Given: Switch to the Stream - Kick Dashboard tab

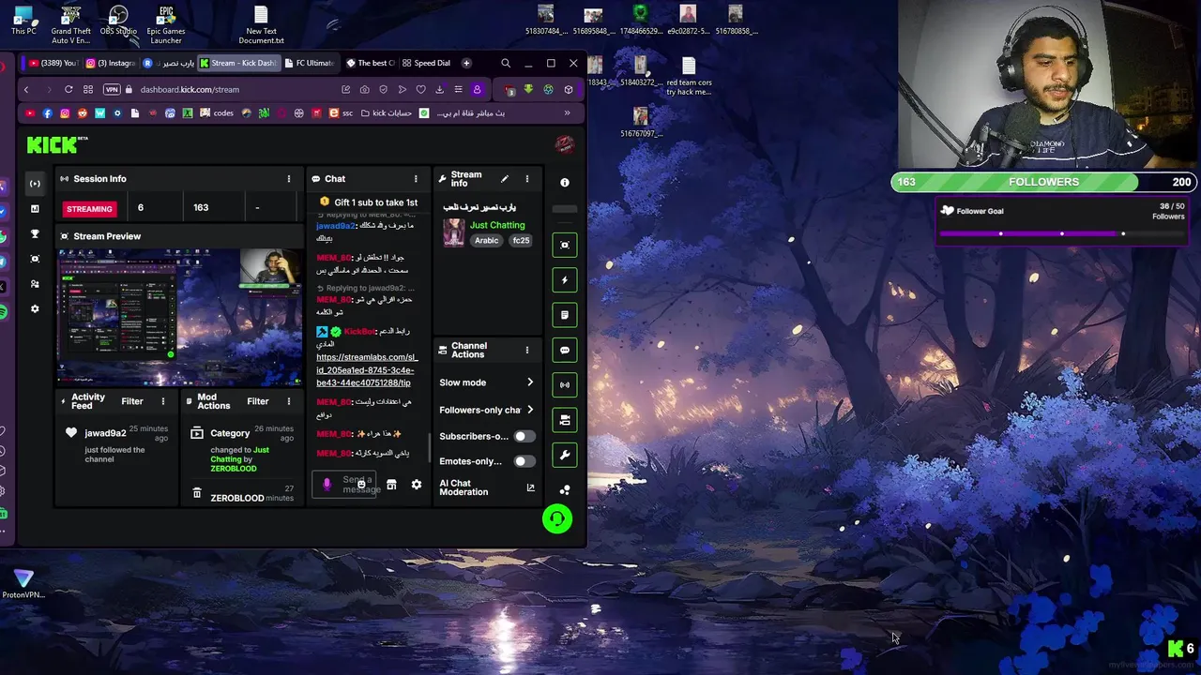Looking at the screenshot, I should 238,63.
